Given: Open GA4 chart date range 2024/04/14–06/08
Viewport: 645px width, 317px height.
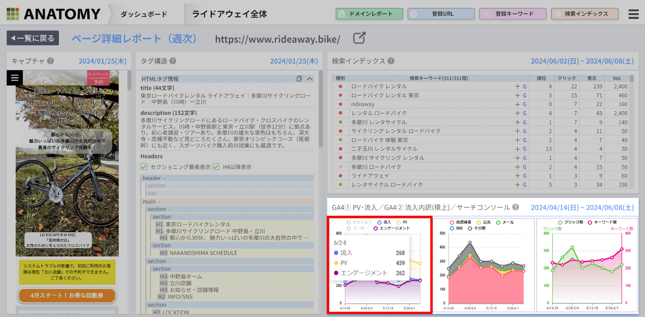Looking at the screenshot, I should point(582,207).
